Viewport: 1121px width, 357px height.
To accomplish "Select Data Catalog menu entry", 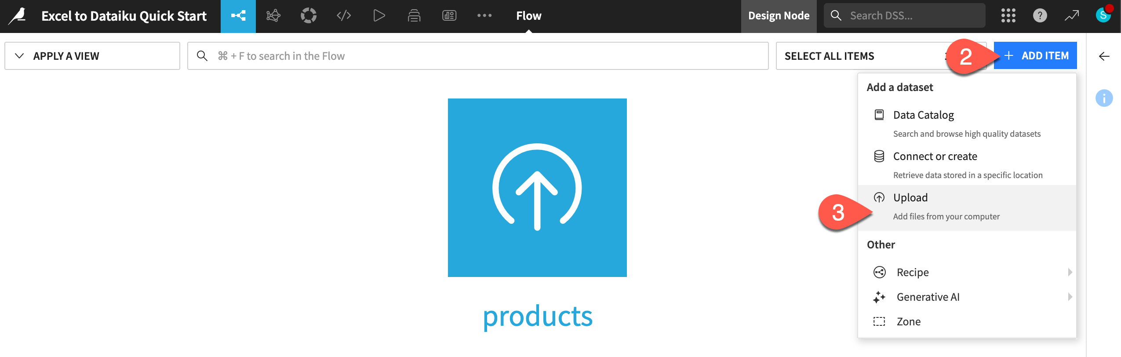I will (967, 124).
